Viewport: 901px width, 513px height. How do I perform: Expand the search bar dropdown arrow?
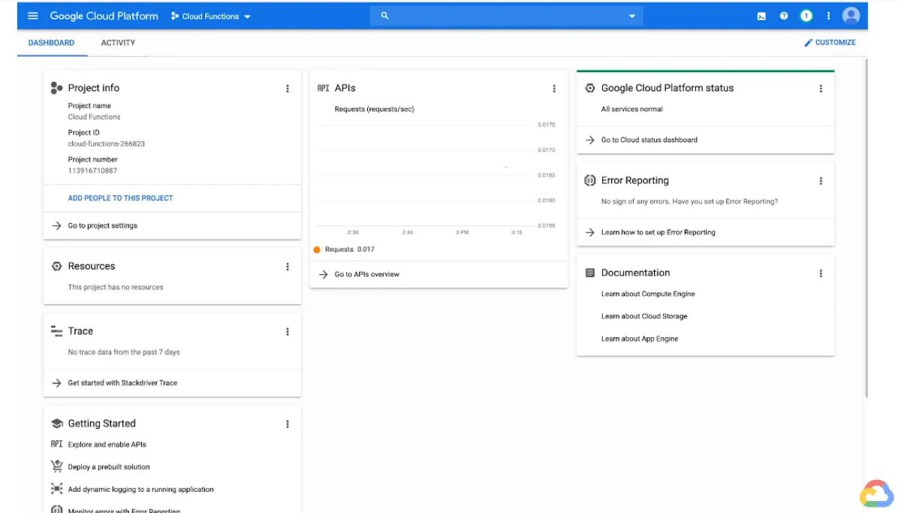(x=631, y=17)
